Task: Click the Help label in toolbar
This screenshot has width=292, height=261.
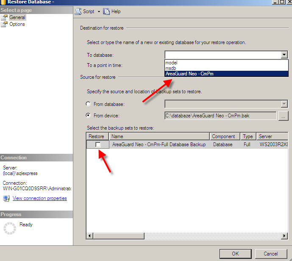Action: point(116,11)
